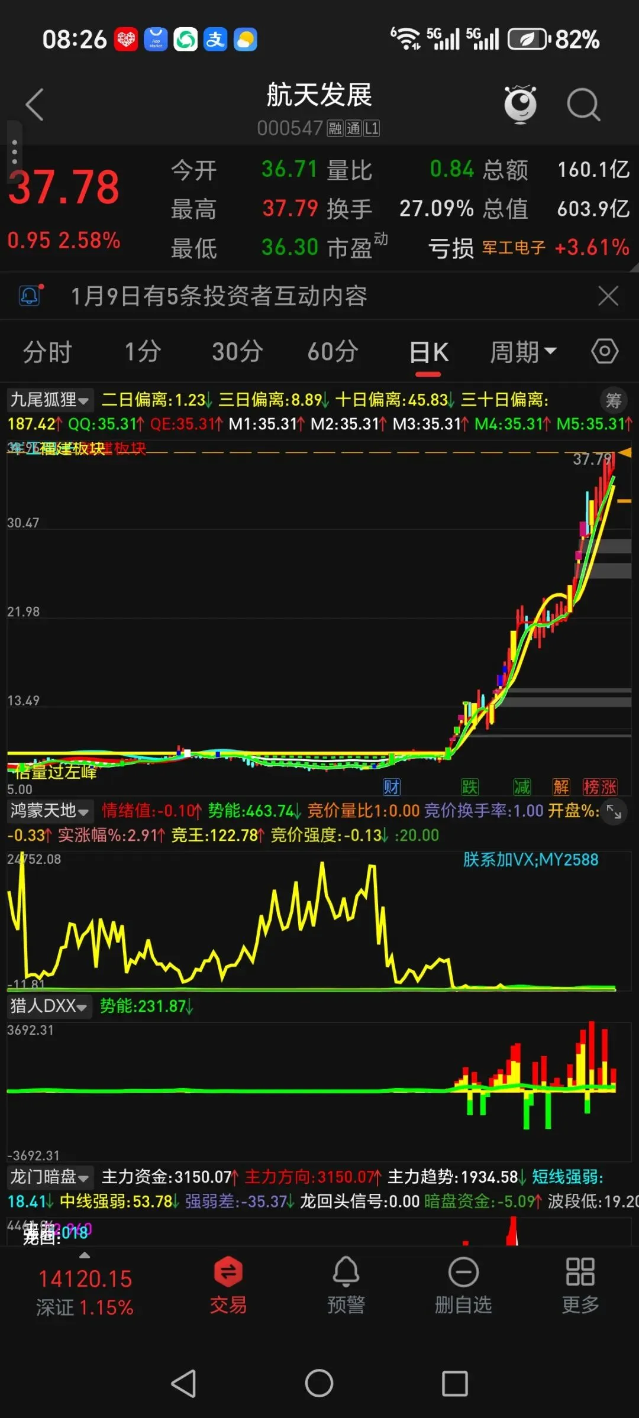The width and height of the screenshot is (639, 1418).
Task: Tap the 势能:231.87 indicator value
Action: point(146,1006)
